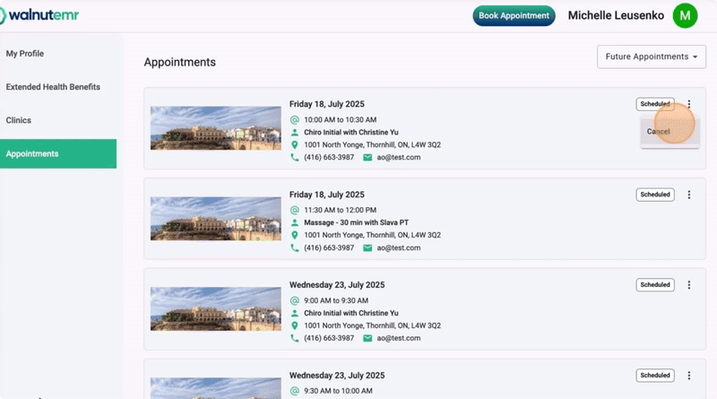Click phone icon in first appointment
This screenshot has width=717, height=399.
coord(295,157)
